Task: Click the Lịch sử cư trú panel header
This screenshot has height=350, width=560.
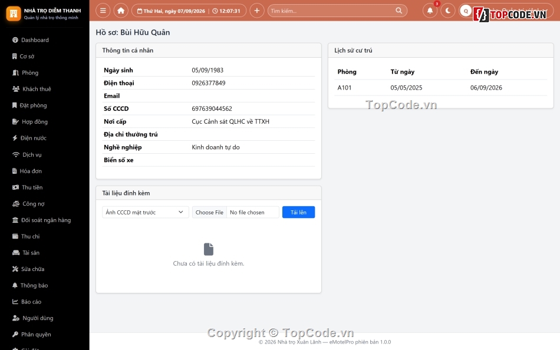Action: click(441, 50)
